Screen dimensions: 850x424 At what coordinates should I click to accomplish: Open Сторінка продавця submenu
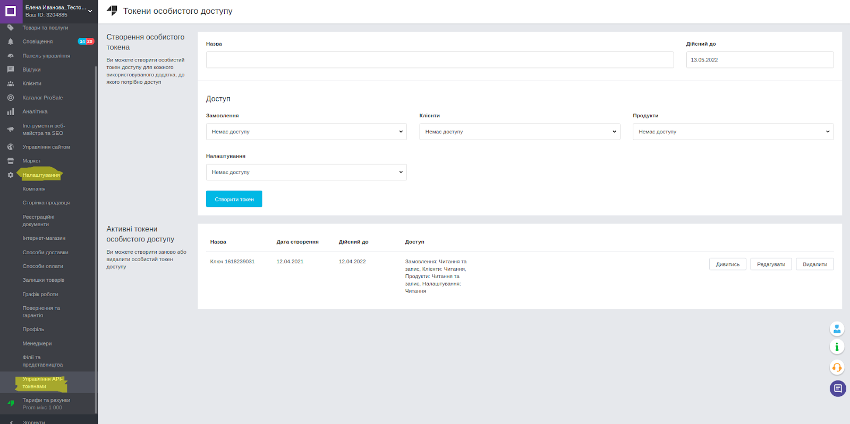pyautogui.click(x=46, y=203)
